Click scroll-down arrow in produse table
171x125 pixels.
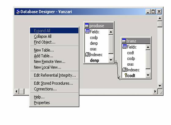coord(111,60)
